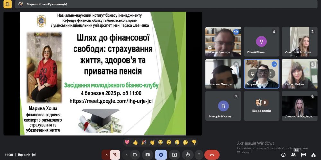Show the participants list
321x160 pixels.
pyautogui.click(x=293, y=155)
